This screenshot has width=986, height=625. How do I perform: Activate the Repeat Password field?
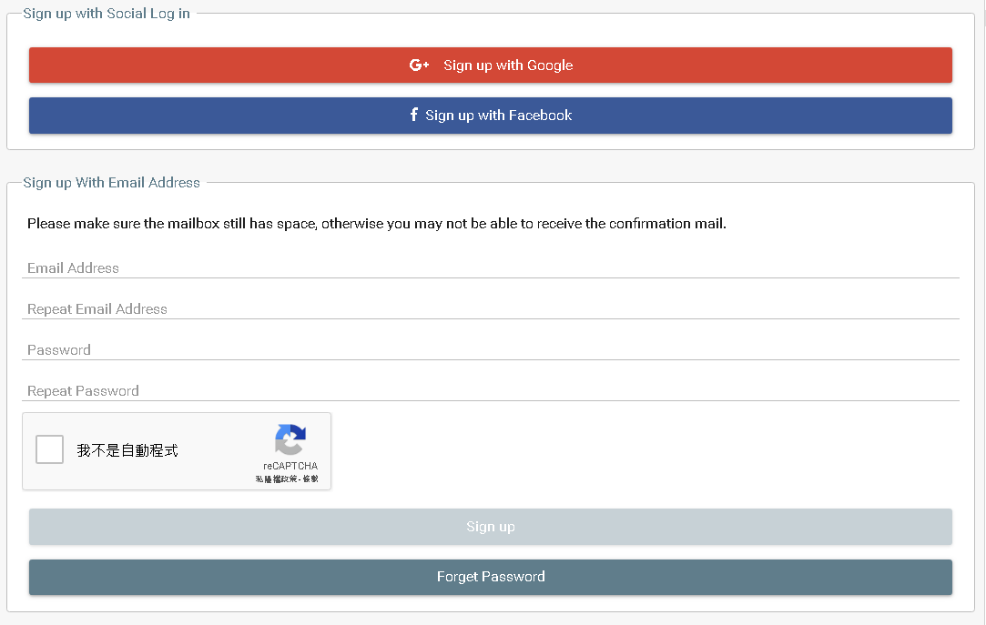point(490,391)
